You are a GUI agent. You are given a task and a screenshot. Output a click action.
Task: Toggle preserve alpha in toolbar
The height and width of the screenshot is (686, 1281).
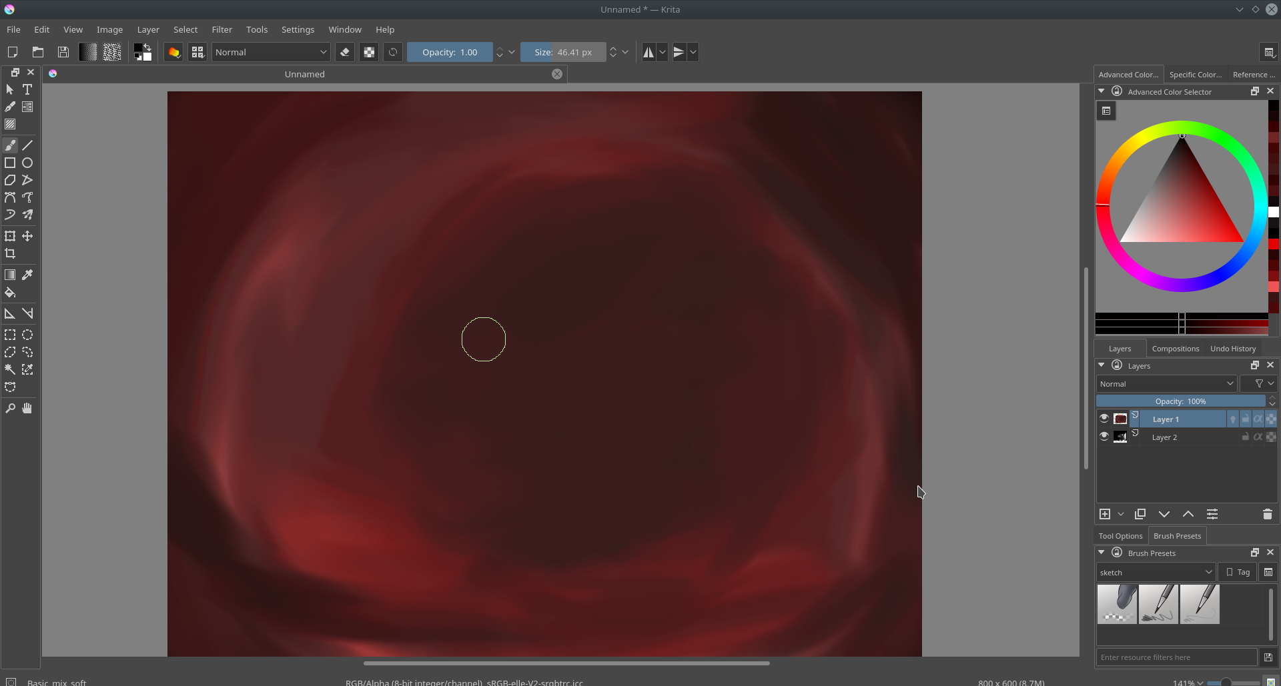[x=369, y=52]
